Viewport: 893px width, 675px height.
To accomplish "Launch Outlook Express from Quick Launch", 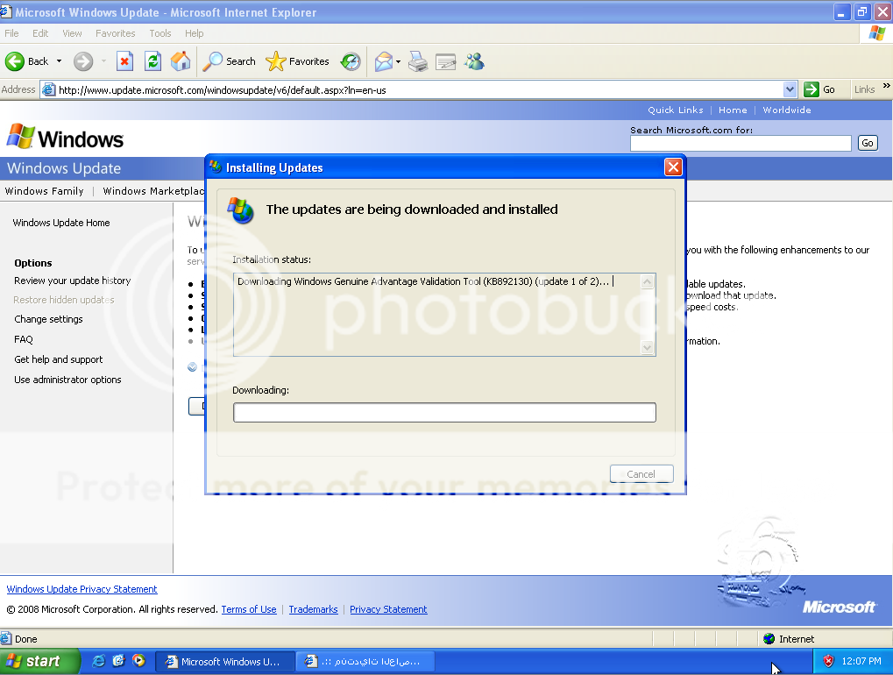I will 118,661.
